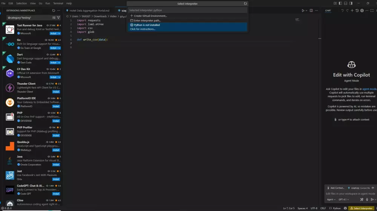Undo last chat edit in Chat panel

[342, 11]
